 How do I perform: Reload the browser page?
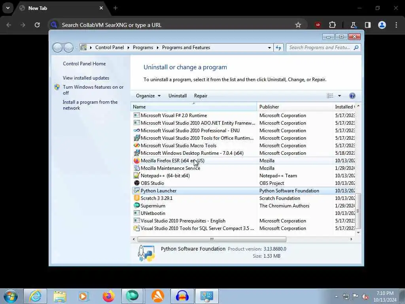tap(37, 25)
